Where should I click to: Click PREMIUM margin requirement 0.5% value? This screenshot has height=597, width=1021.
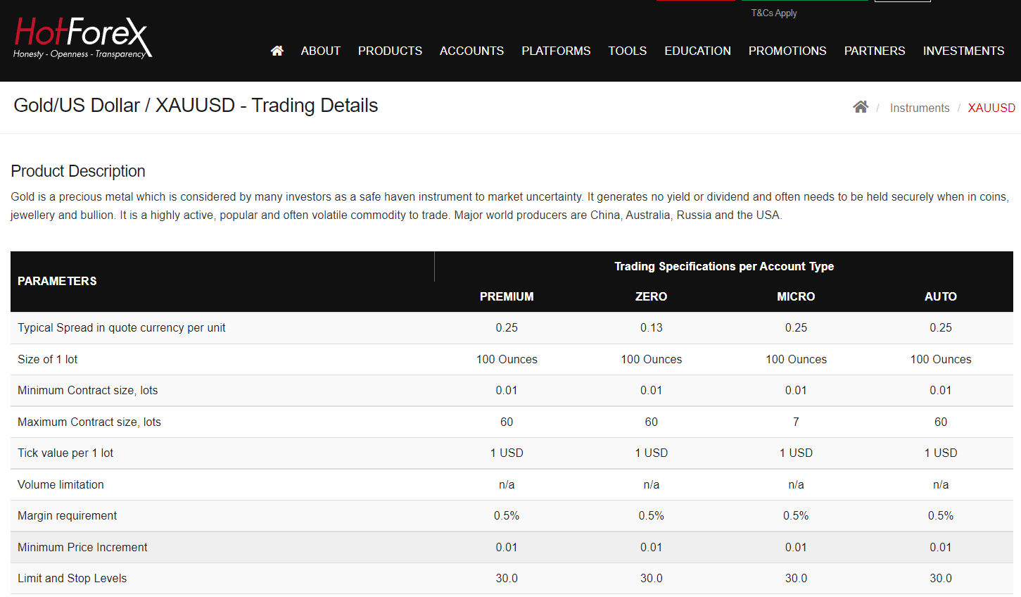pos(507,515)
